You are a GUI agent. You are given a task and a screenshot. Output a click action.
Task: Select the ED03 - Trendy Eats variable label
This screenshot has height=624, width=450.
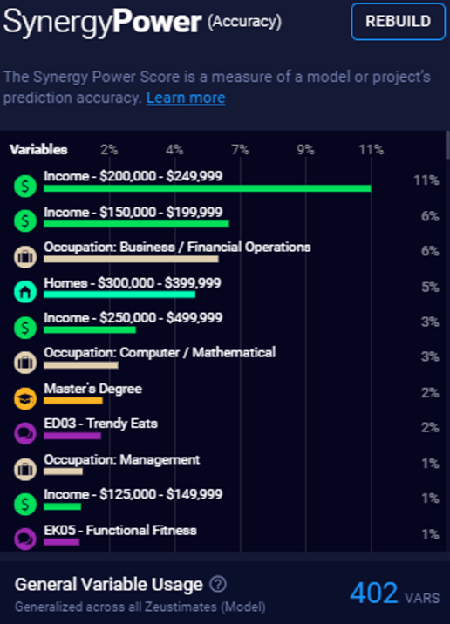click(101, 424)
